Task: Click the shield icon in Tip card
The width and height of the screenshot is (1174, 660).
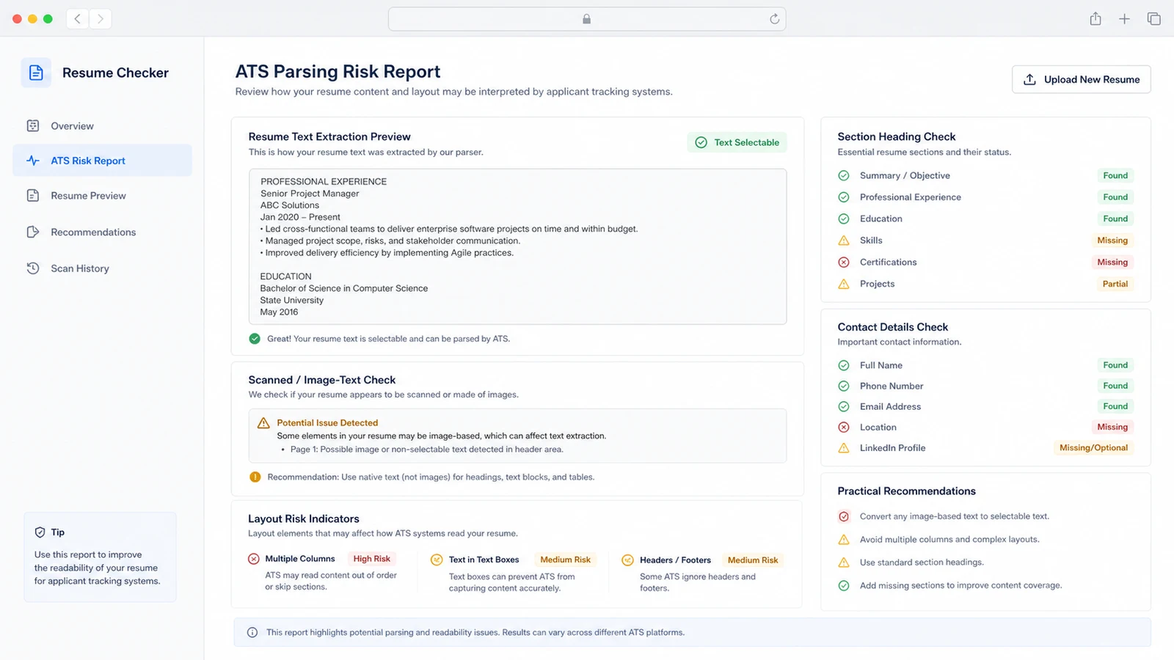Action: point(40,532)
